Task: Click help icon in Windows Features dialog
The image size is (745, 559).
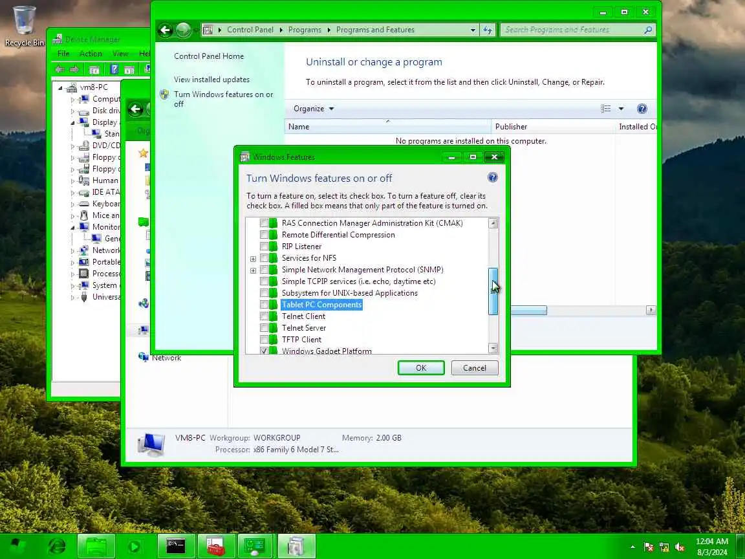Action: pyautogui.click(x=493, y=178)
